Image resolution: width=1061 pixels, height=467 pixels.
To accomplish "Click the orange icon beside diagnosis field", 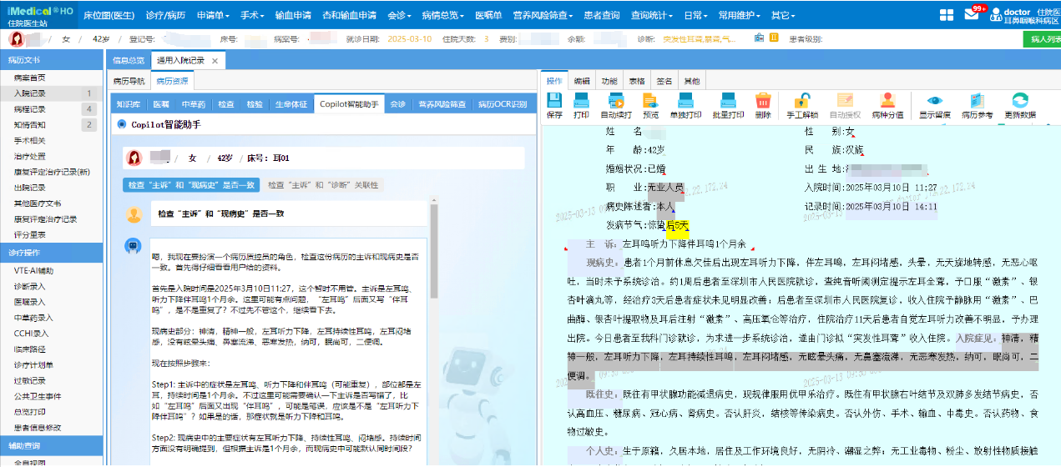I will 774,38.
